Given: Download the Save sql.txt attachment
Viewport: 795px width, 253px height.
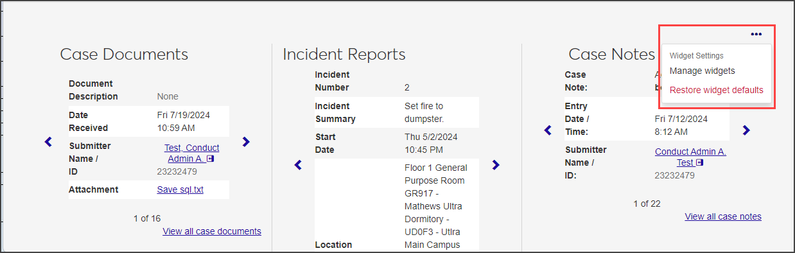Looking at the screenshot, I should [180, 189].
